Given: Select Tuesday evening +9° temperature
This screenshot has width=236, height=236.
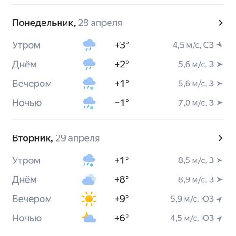Looking at the screenshot, I should pyautogui.click(x=122, y=199).
